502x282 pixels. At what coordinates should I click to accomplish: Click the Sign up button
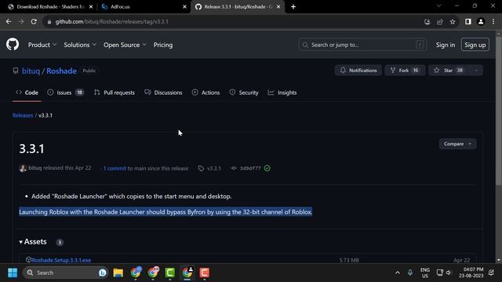(475, 45)
